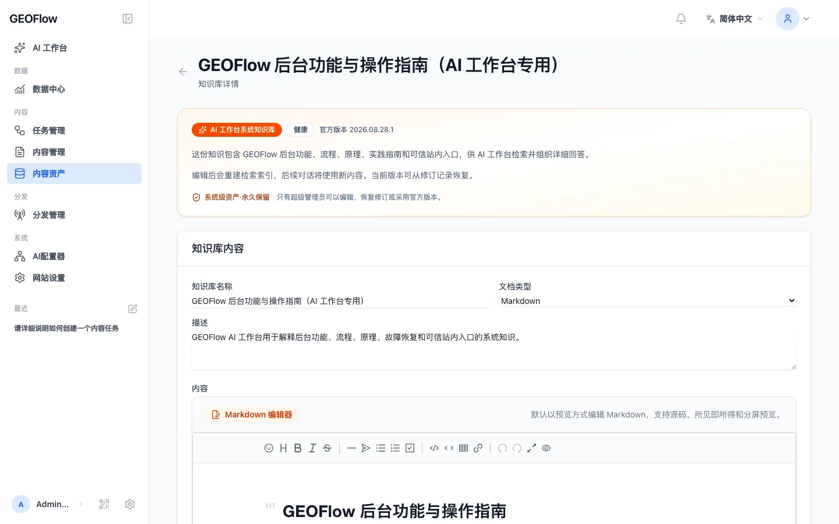Open 数据中心 in the sidebar
Viewport: 839px width, 524px height.
click(x=74, y=89)
